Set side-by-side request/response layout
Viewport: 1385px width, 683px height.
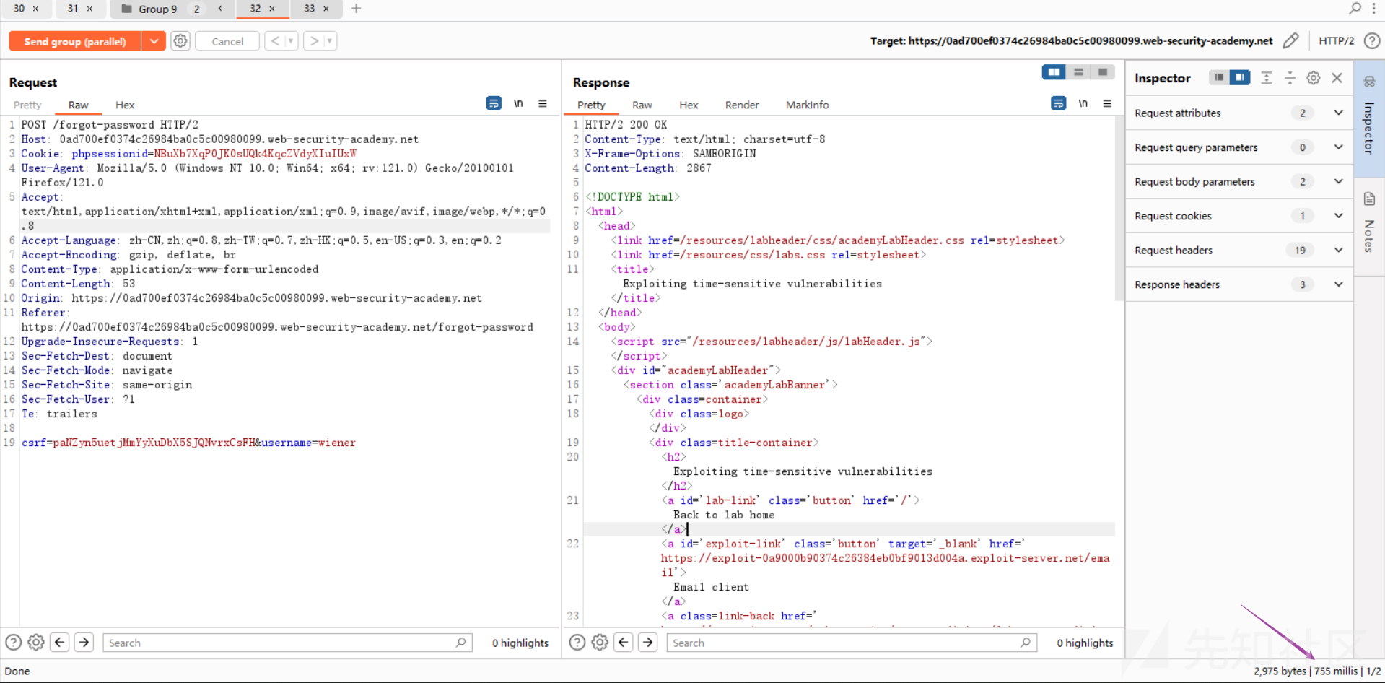tap(1054, 71)
